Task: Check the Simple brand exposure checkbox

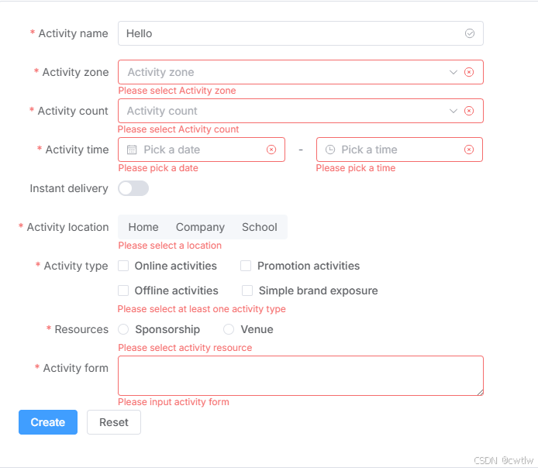Action: (x=247, y=291)
